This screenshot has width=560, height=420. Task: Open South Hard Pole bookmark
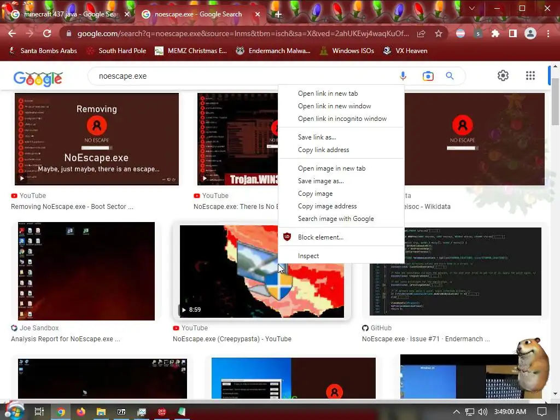pos(116,51)
